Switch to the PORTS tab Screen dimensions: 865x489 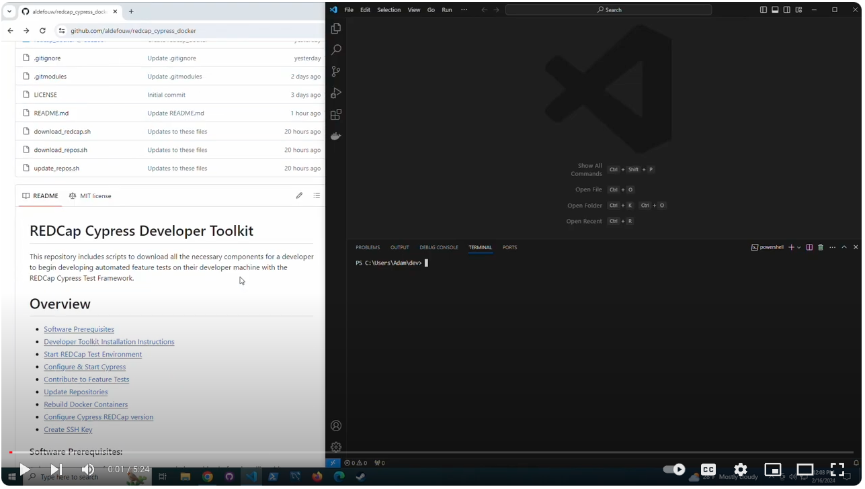click(510, 247)
